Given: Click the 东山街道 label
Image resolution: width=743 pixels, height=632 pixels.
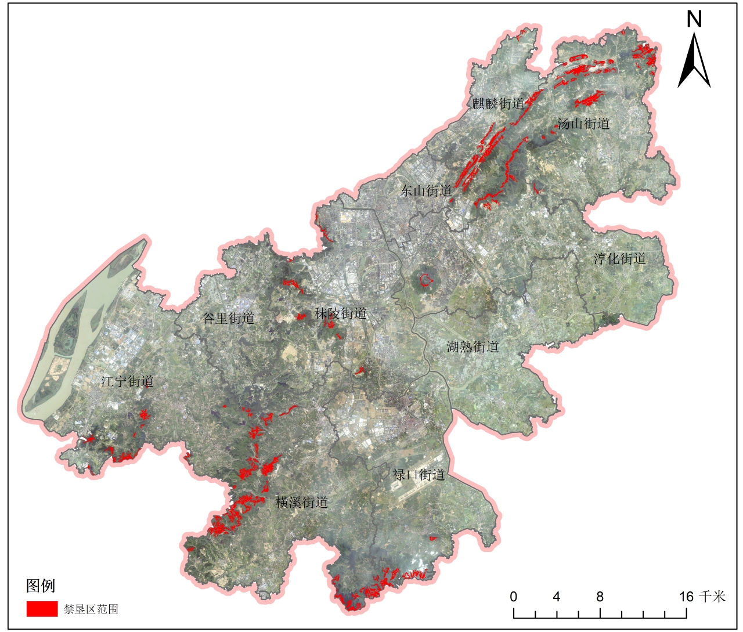Looking at the screenshot, I should (x=426, y=190).
